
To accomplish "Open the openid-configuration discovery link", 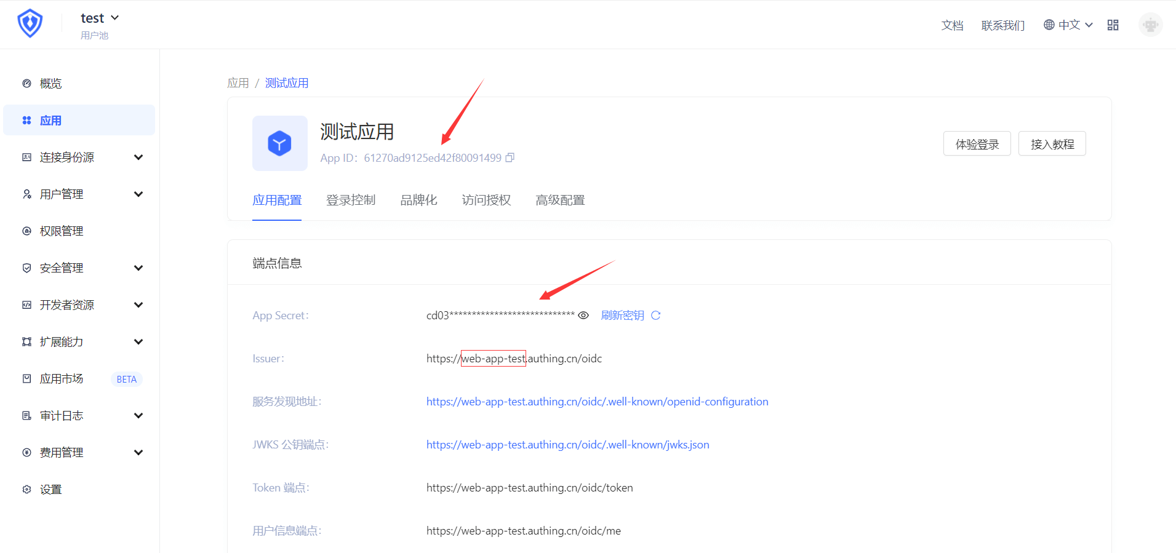I will click(597, 402).
